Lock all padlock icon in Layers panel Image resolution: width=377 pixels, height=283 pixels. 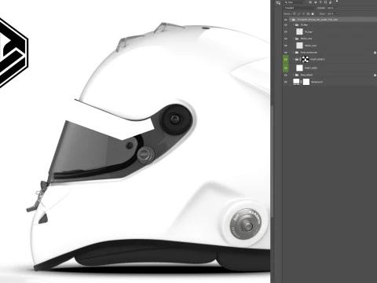click(x=313, y=13)
